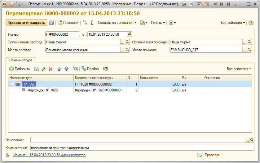
Task: Add to favorites using star-plus icon
Action: [184, 4]
